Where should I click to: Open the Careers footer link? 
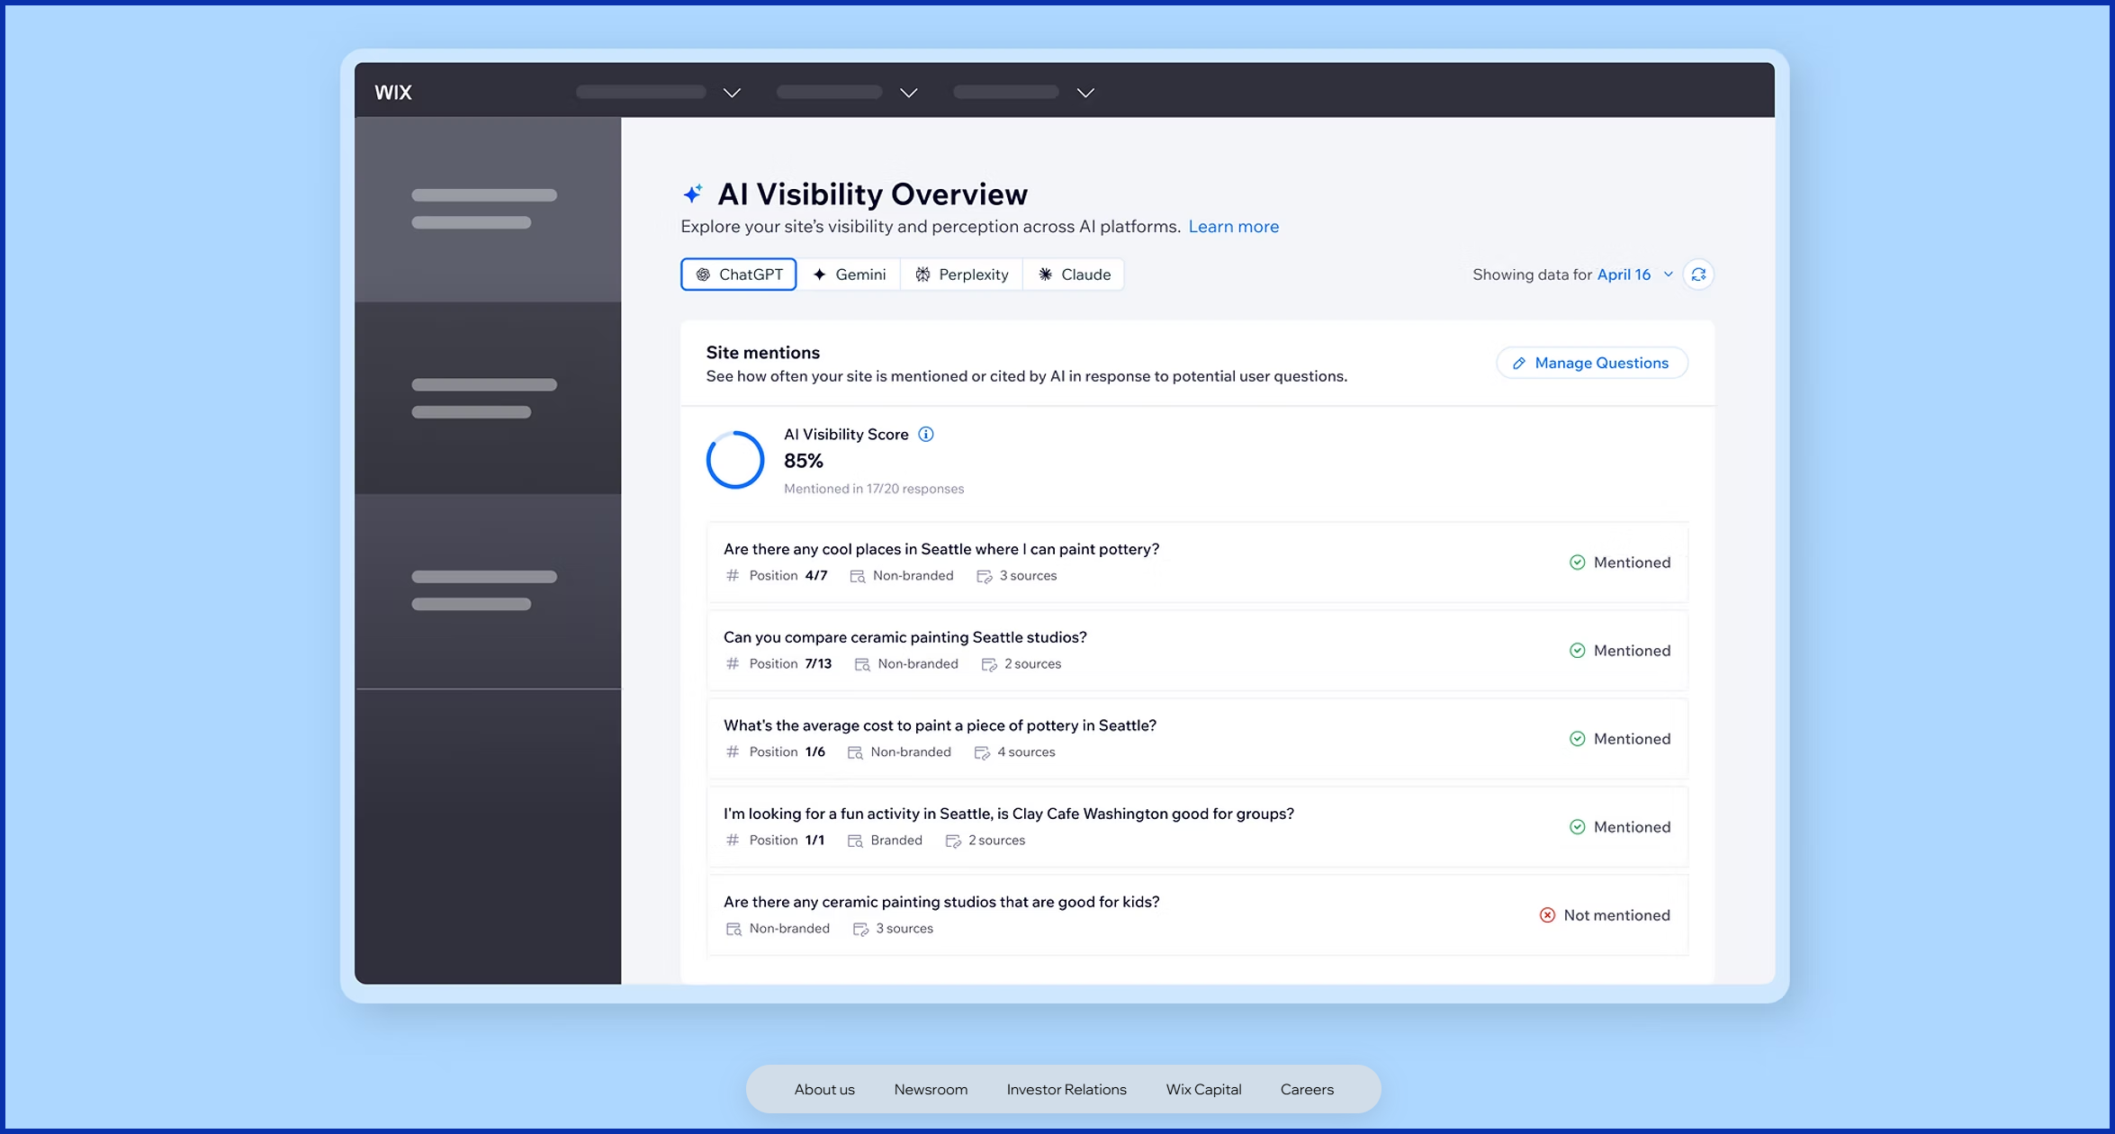1307,1089
